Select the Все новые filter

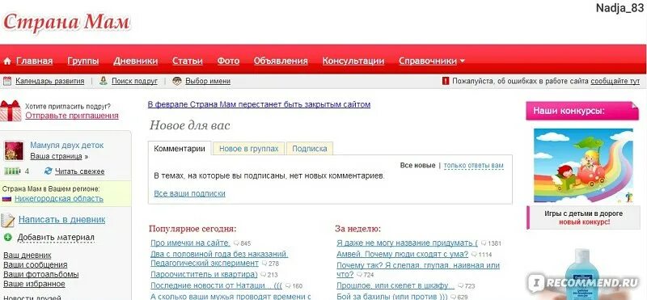[x=417, y=166]
